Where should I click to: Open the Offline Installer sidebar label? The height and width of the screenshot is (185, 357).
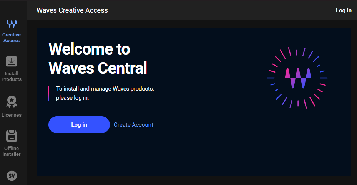[x=12, y=151]
